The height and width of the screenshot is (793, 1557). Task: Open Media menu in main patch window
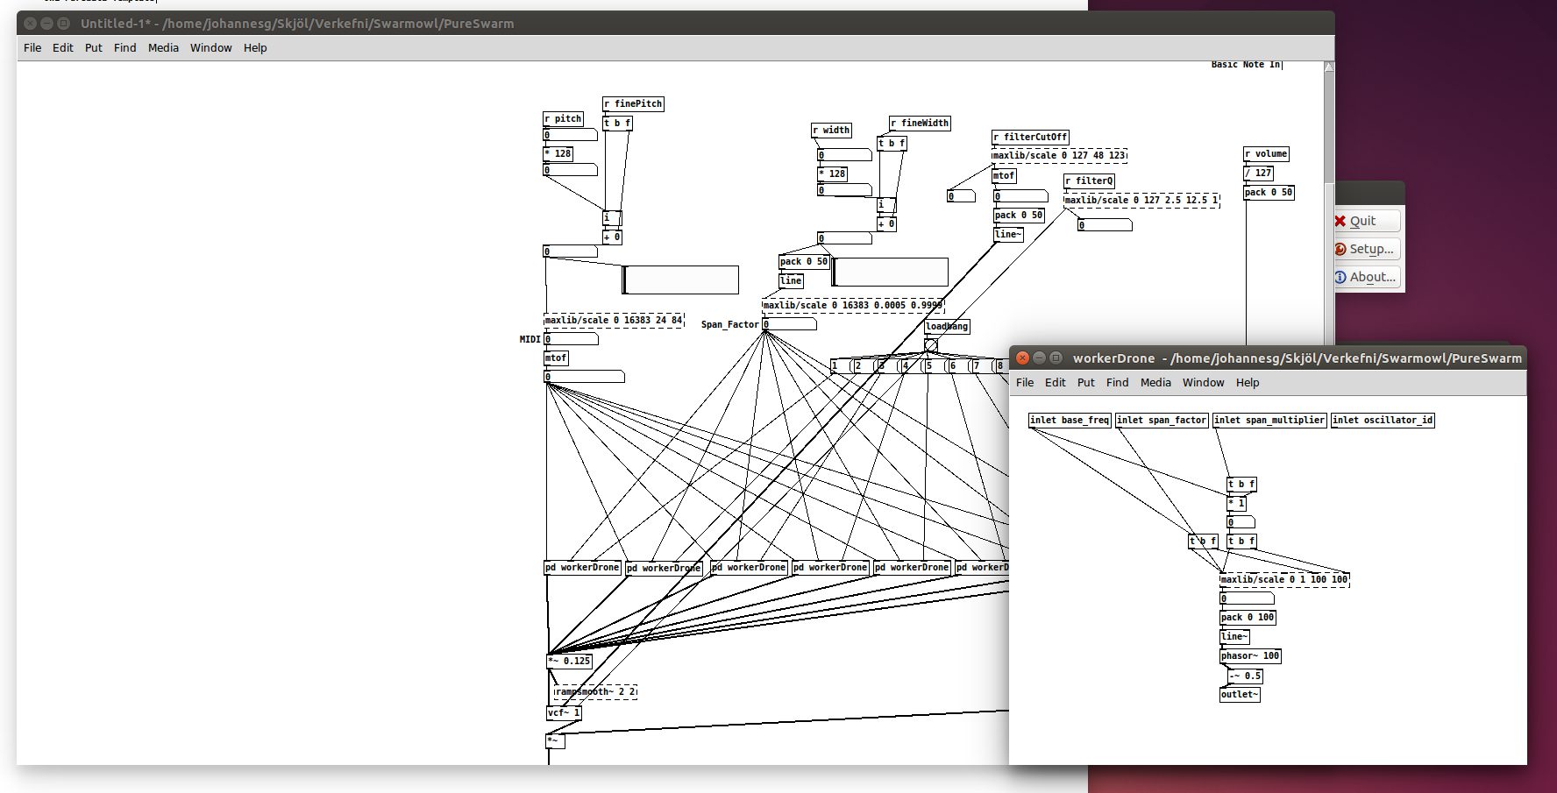(163, 47)
